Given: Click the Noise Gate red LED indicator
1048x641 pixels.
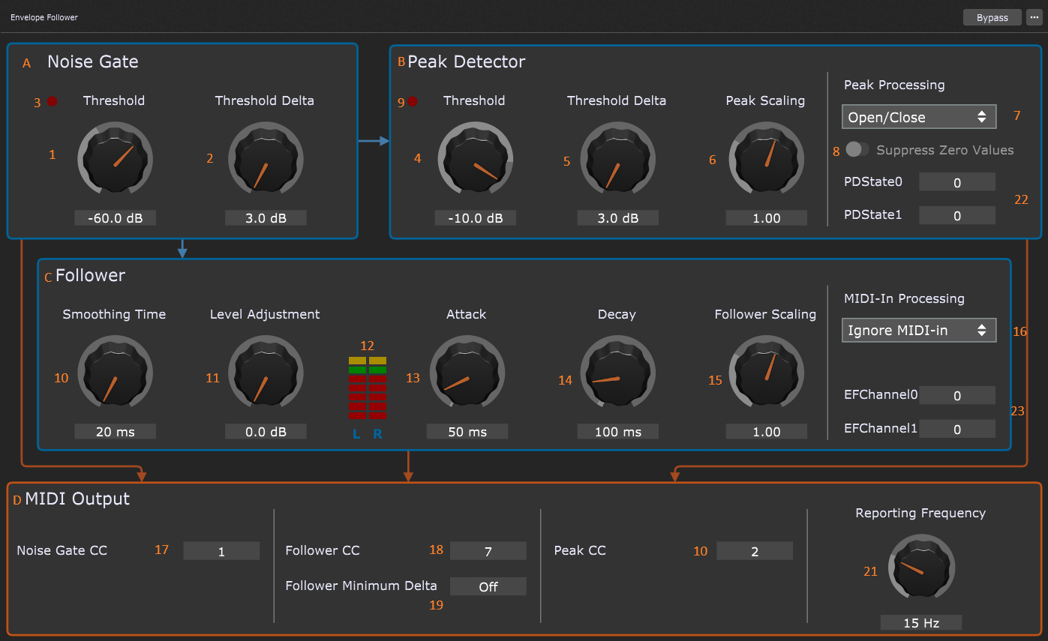Looking at the screenshot, I should [x=53, y=102].
